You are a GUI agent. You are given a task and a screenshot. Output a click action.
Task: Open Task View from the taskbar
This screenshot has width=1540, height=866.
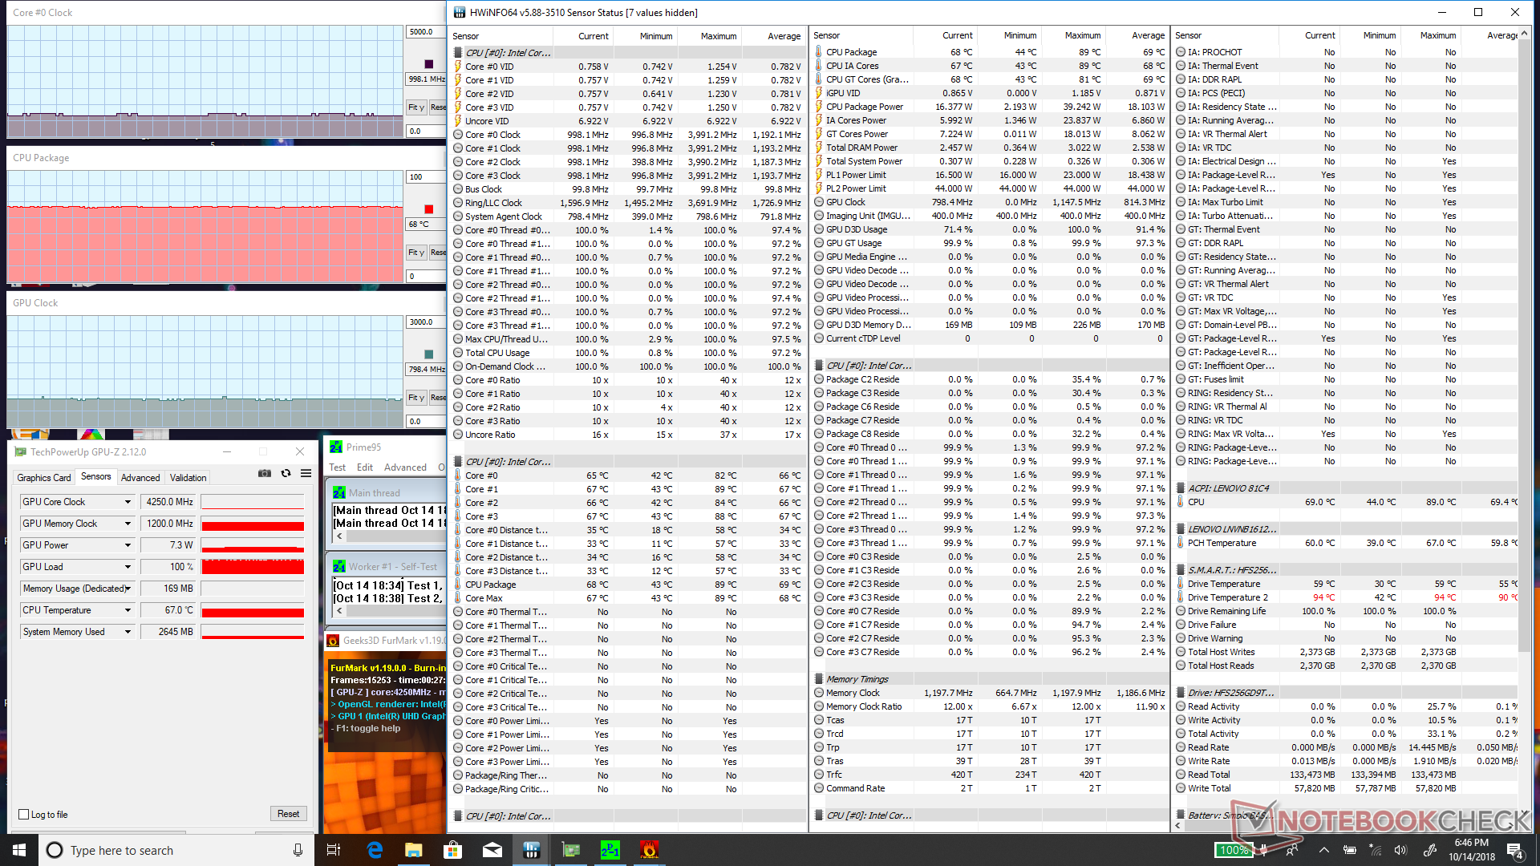tap(334, 850)
